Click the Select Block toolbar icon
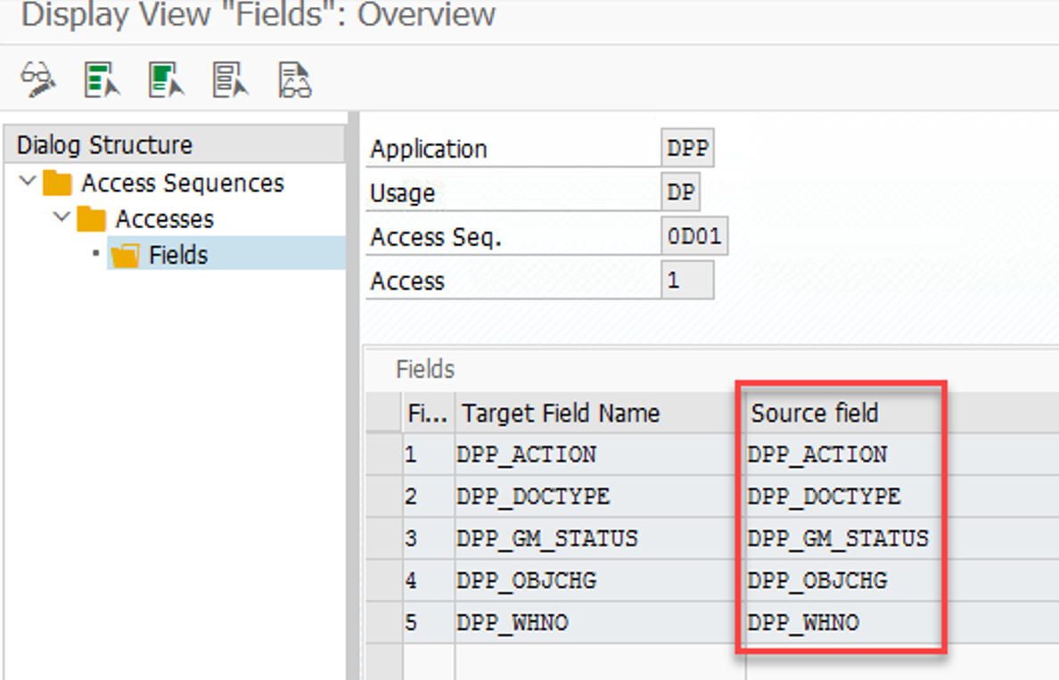 pos(166,79)
